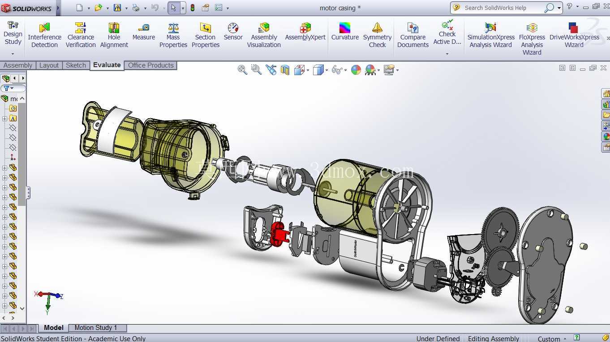The image size is (610, 342).
Task: Print the current document
Action: (x=136, y=8)
